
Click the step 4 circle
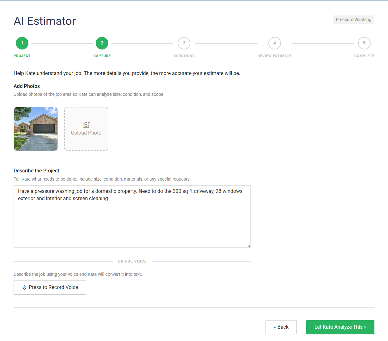[x=274, y=43]
